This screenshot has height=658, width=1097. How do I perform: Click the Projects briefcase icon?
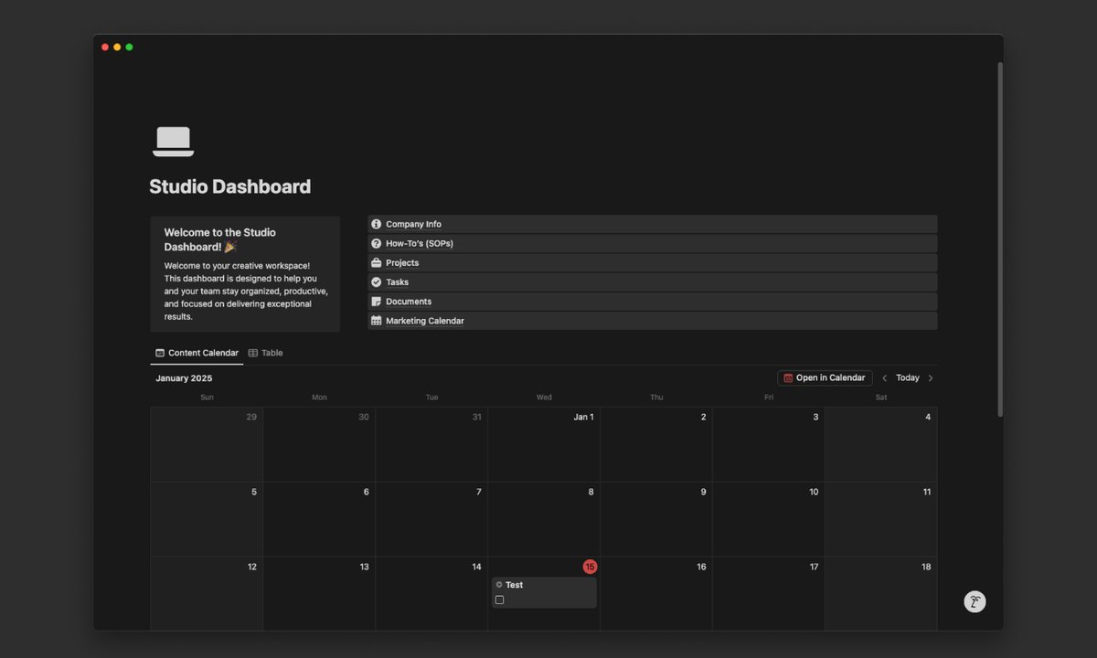(376, 262)
